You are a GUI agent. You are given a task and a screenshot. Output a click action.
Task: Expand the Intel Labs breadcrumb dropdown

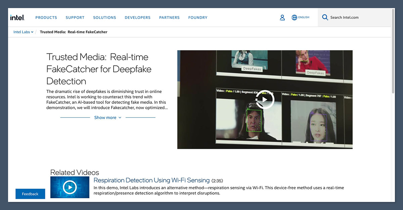tap(23, 32)
